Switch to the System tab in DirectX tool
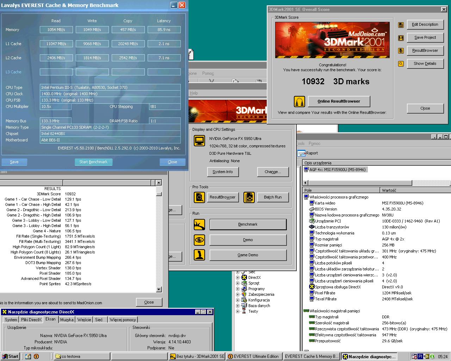 (x=11, y=320)
